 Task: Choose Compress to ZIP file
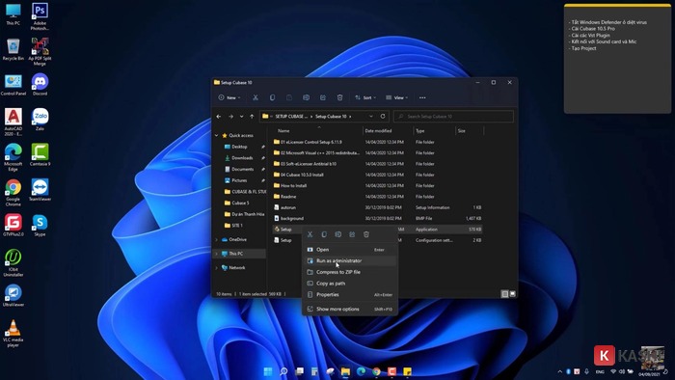[x=350, y=272]
